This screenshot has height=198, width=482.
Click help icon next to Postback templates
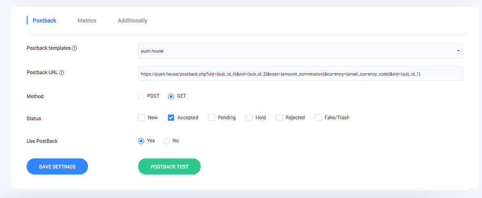[x=75, y=48]
